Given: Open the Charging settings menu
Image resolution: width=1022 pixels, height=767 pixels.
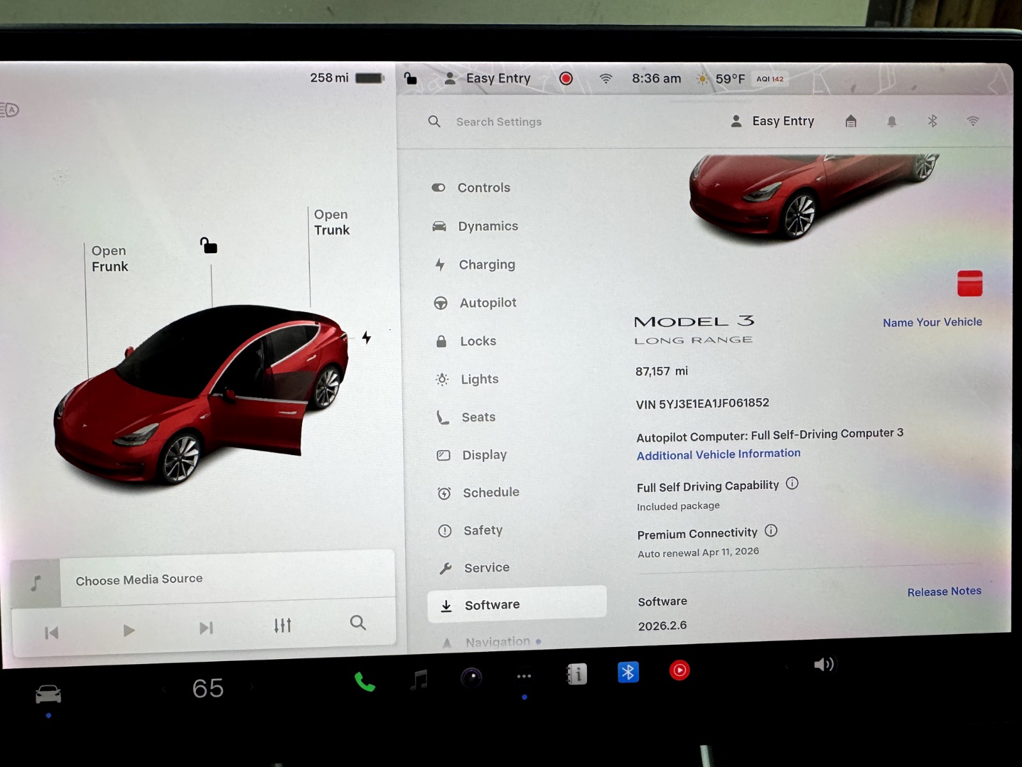Looking at the screenshot, I should [486, 265].
